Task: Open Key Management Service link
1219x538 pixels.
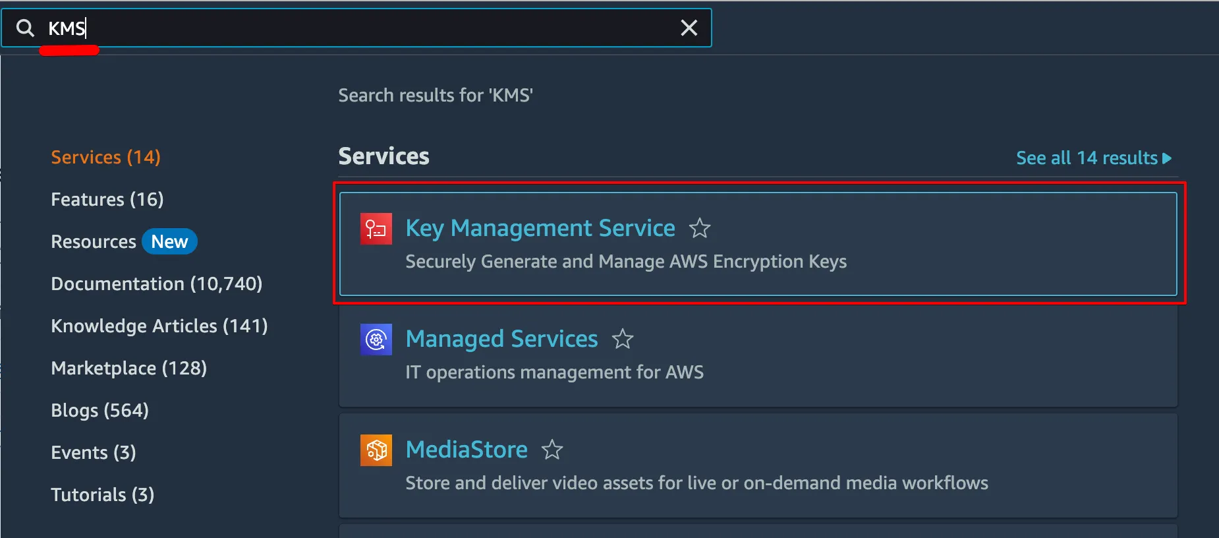Action: coord(540,228)
